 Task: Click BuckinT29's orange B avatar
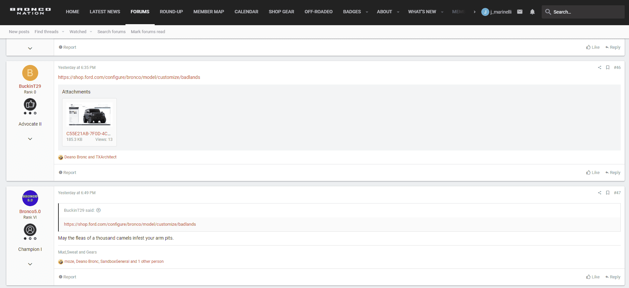point(30,73)
